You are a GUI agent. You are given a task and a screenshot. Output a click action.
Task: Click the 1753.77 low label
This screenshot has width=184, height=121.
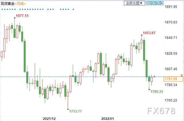coord(75,111)
